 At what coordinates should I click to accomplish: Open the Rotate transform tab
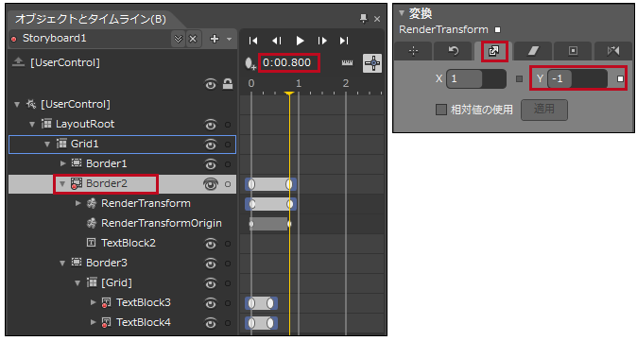(x=453, y=51)
